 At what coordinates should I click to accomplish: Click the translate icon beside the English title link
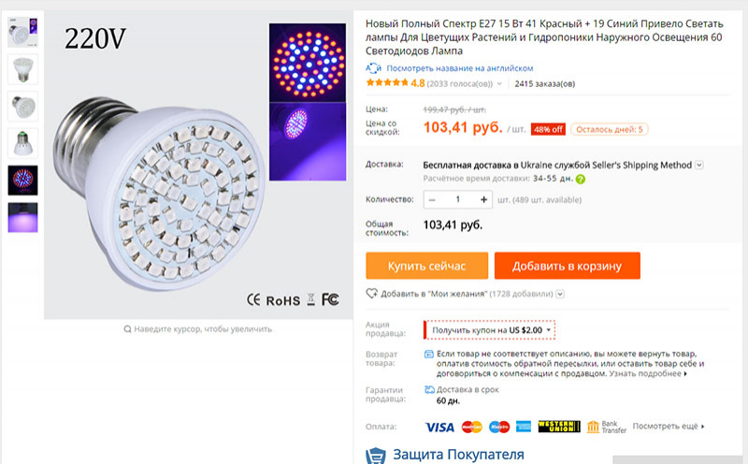(374, 67)
